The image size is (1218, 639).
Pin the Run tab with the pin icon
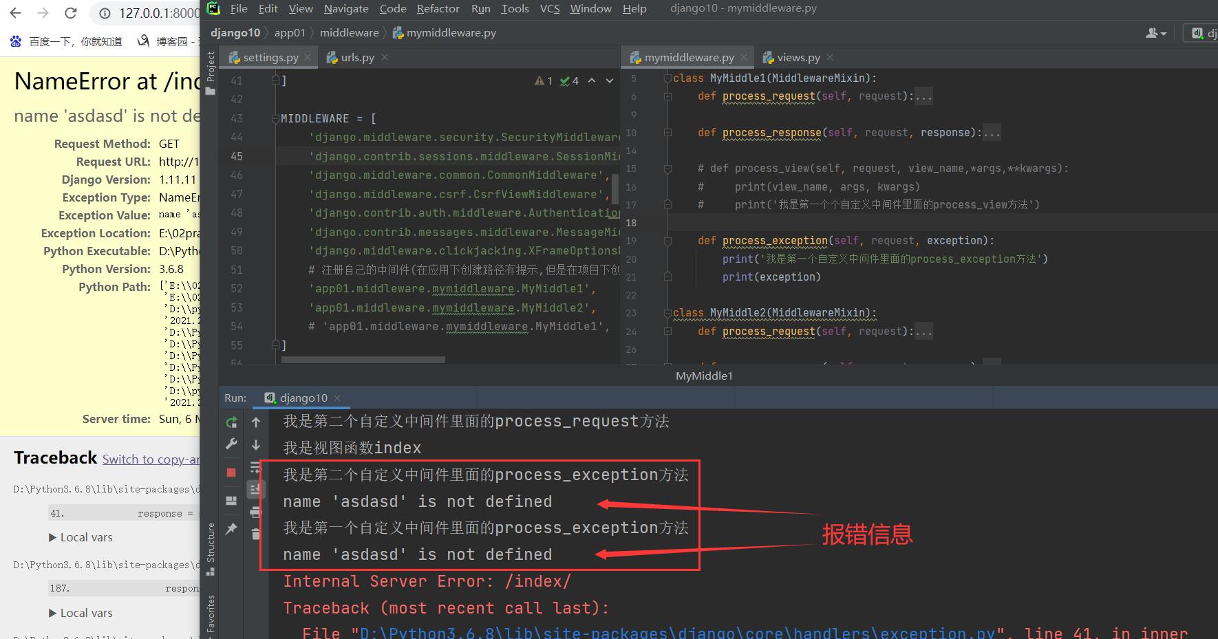point(231,528)
